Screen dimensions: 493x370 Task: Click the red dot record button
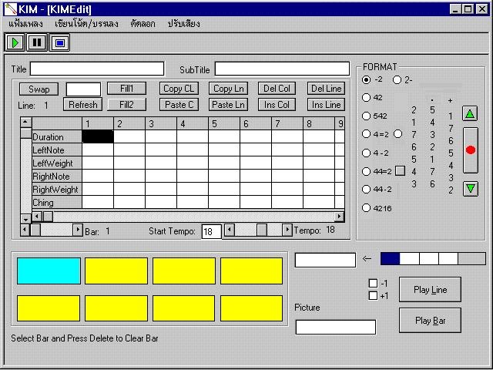click(x=471, y=150)
